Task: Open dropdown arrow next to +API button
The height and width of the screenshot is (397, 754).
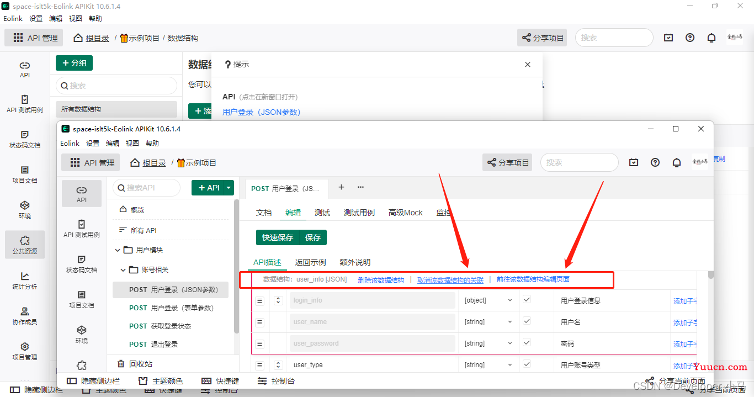Action: tap(229, 188)
